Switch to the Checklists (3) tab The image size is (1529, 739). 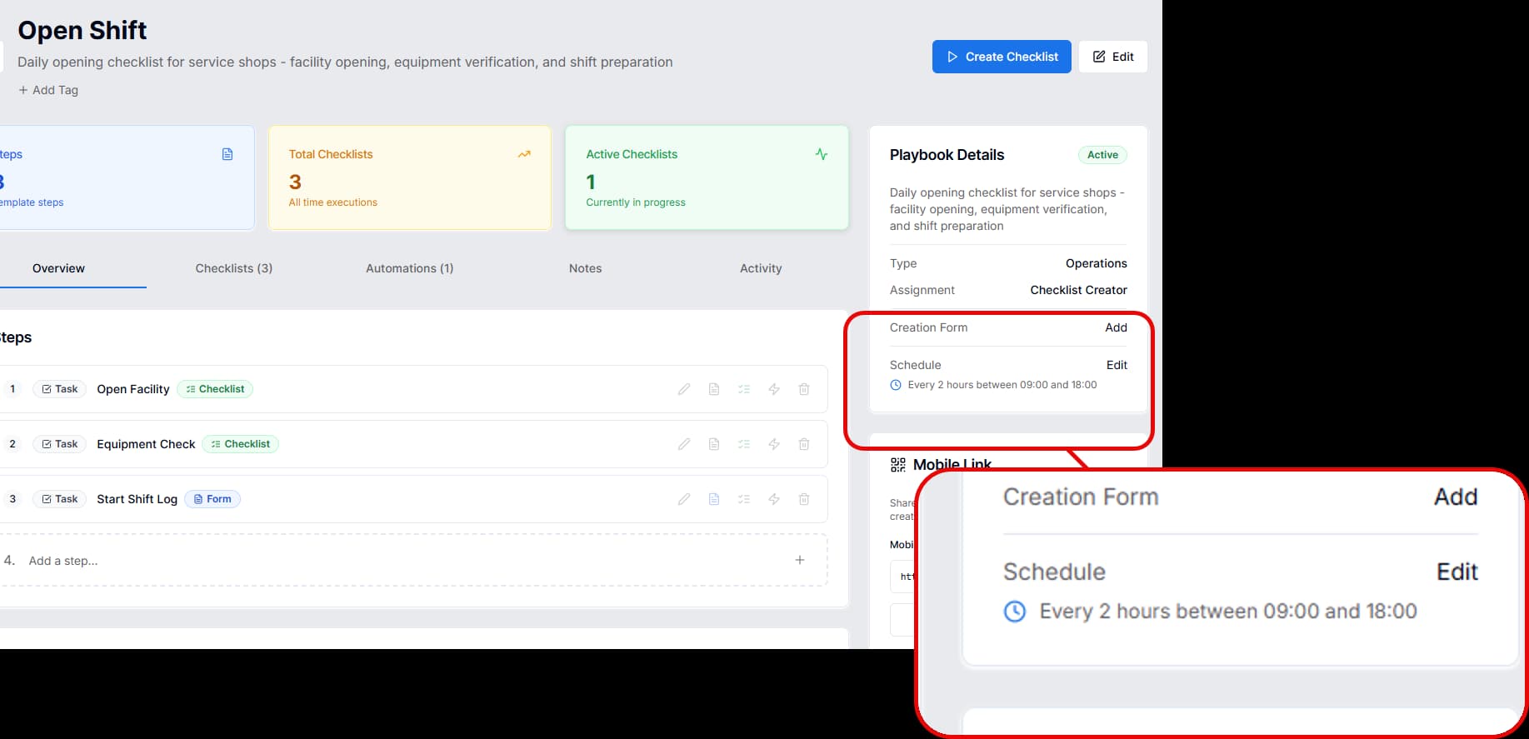click(234, 267)
